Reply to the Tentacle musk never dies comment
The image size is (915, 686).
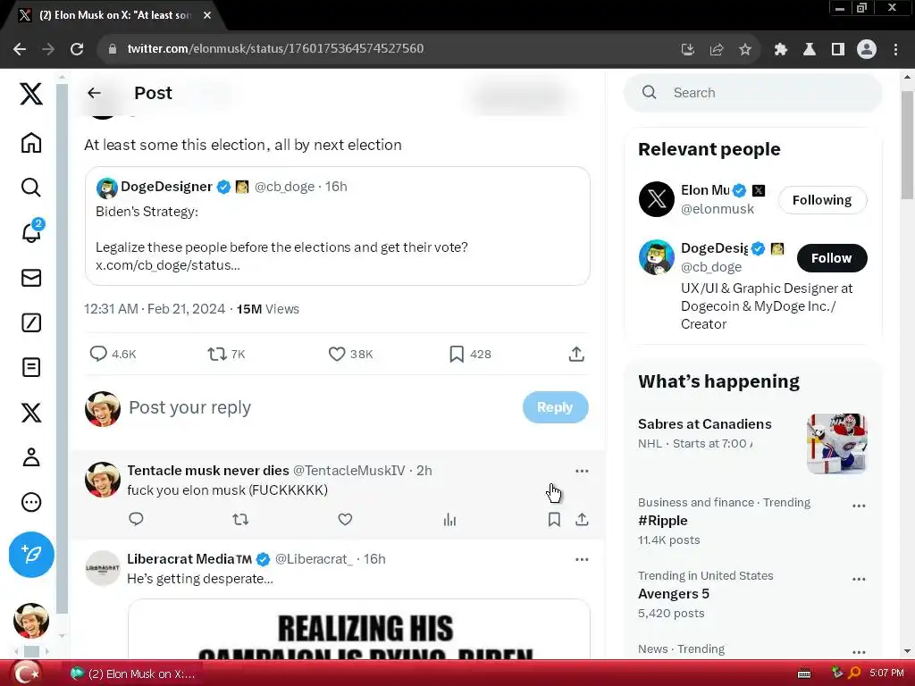136,519
